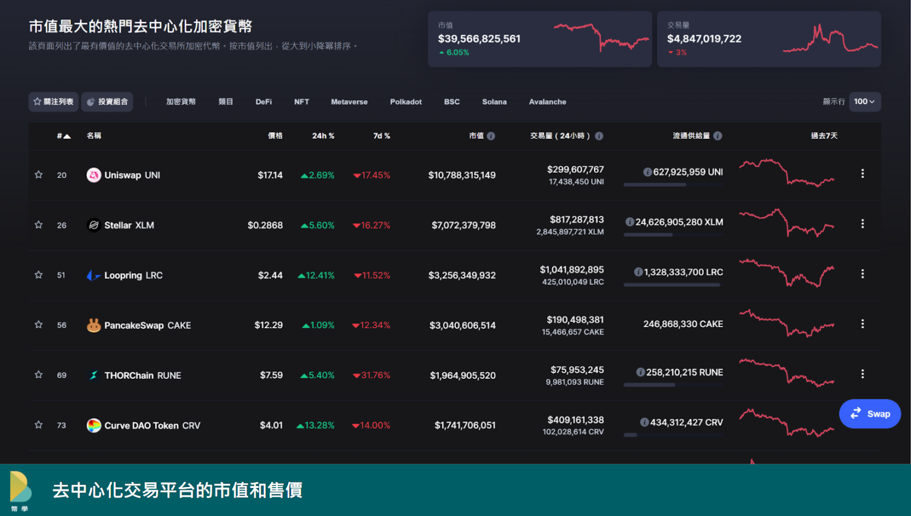Screen dimensions: 911x516
Task: Open THORChain RUNE coin page link
Action: click(143, 375)
